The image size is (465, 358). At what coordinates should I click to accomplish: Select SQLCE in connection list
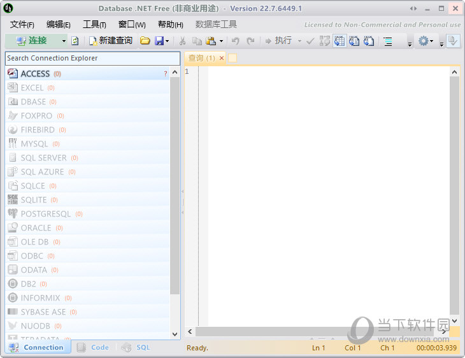click(87, 185)
